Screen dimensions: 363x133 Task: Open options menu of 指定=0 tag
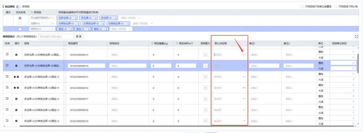pyautogui.click(x=88, y=29)
